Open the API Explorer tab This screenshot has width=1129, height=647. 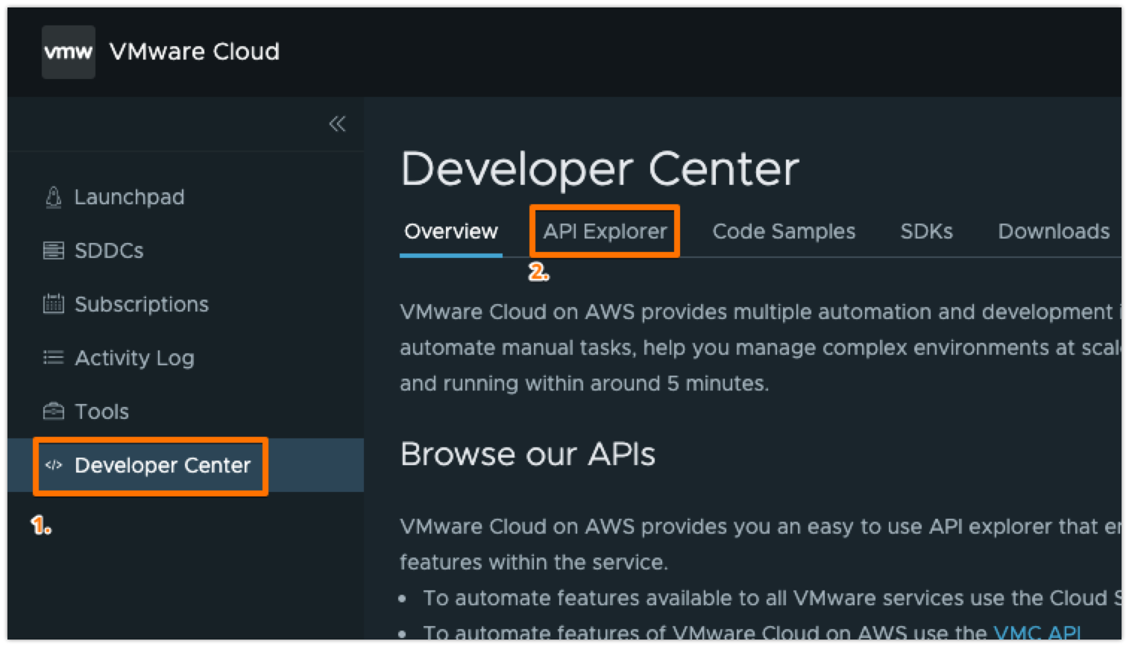605,232
